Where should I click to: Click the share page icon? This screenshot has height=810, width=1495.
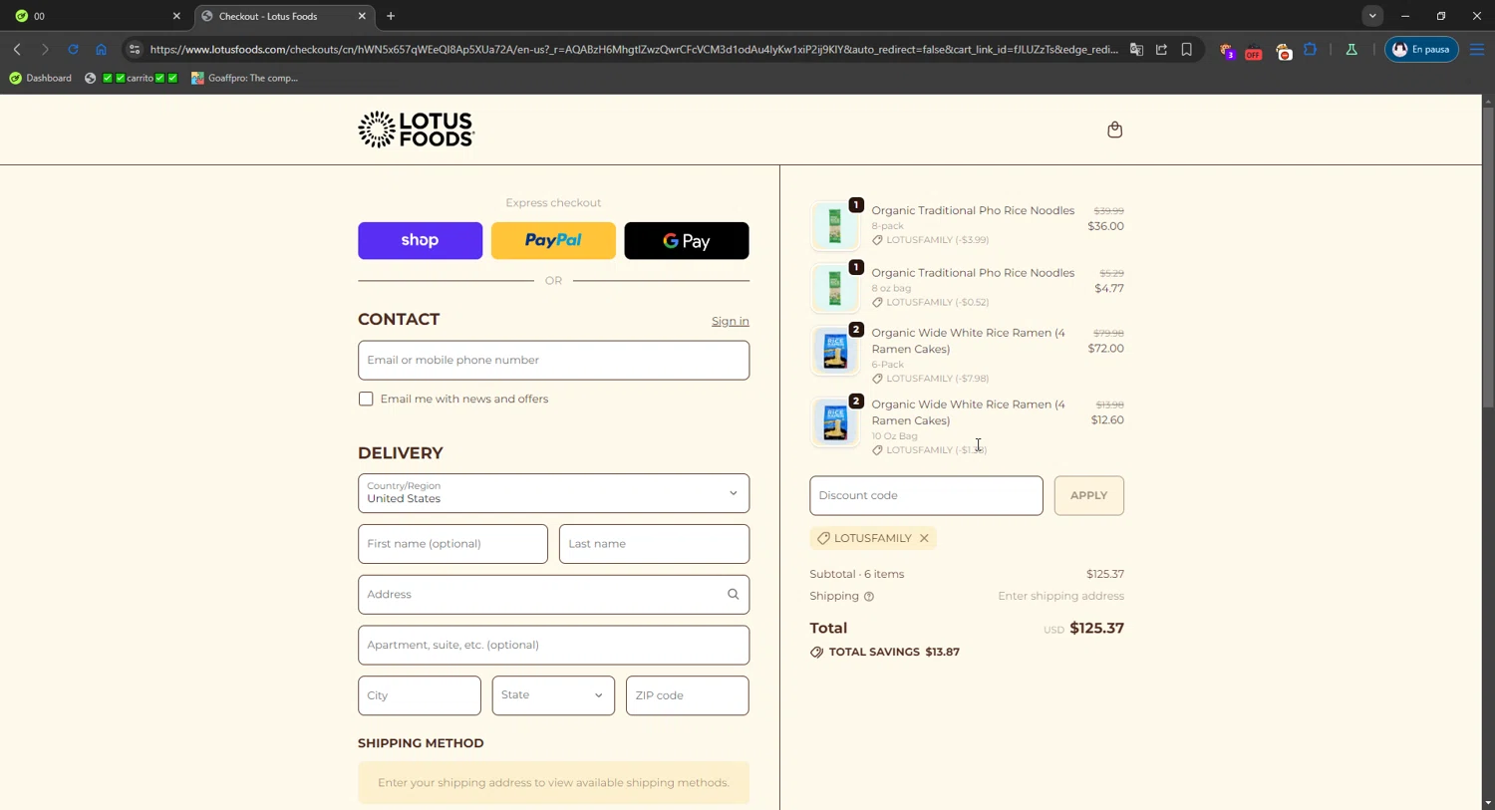click(1161, 49)
